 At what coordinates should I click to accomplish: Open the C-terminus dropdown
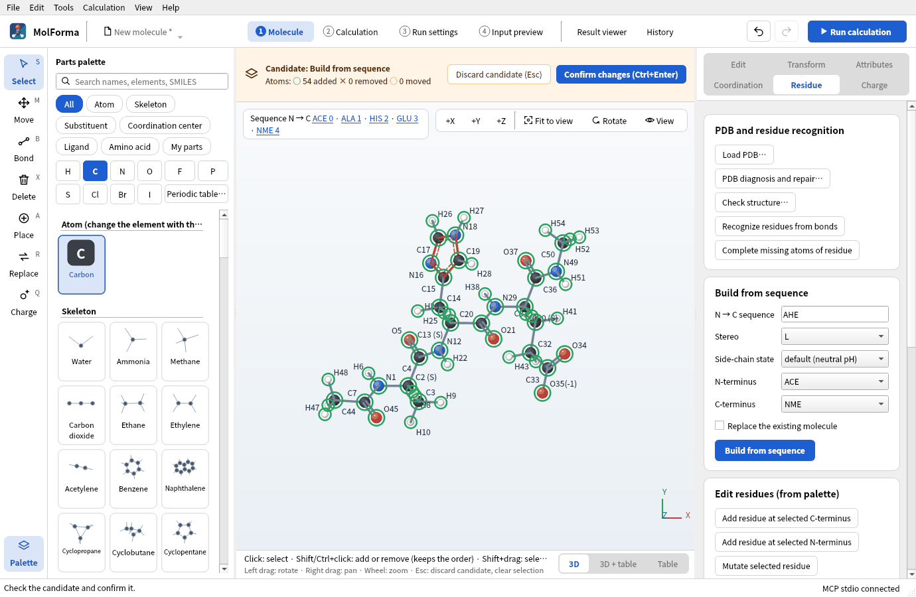point(835,404)
